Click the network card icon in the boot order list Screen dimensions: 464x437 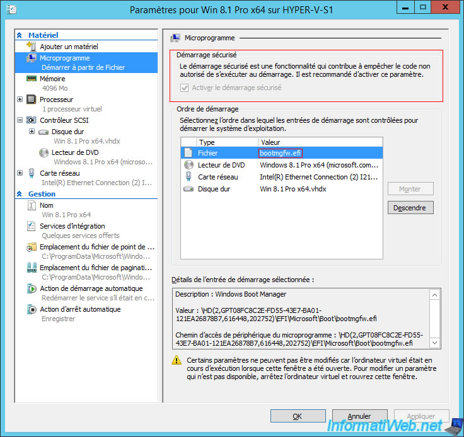tap(188, 177)
